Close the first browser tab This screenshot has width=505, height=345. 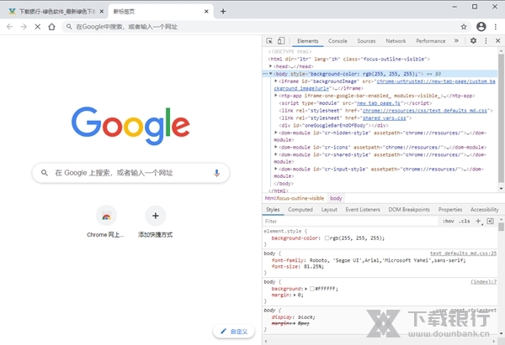click(102, 11)
